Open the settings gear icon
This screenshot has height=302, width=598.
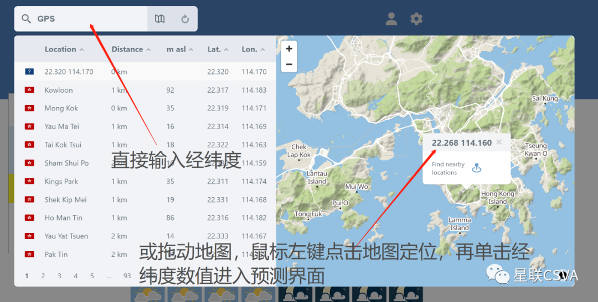(416, 19)
